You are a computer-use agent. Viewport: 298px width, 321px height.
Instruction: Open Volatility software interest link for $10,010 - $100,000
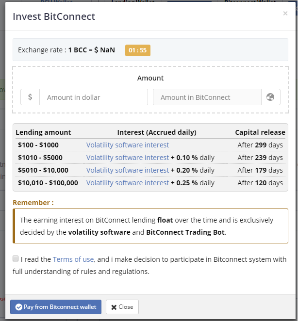pyautogui.click(x=128, y=183)
